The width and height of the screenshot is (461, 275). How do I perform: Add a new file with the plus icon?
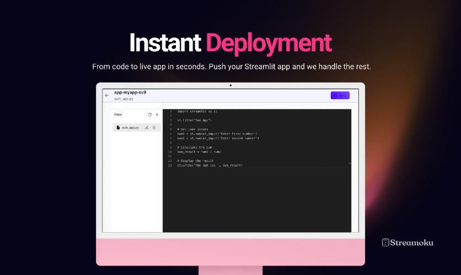(x=157, y=114)
